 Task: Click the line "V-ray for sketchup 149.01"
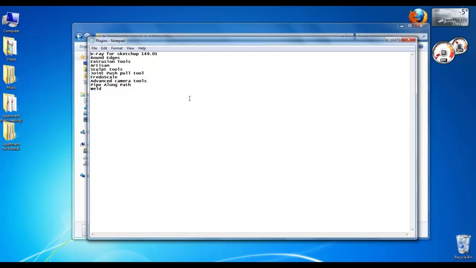click(124, 54)
